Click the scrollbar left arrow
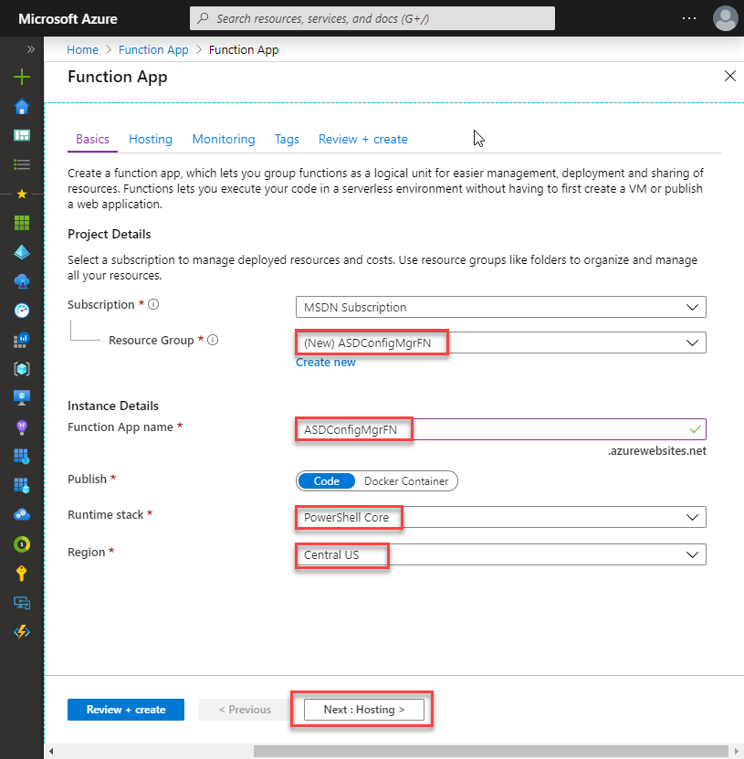 point(51,752)
